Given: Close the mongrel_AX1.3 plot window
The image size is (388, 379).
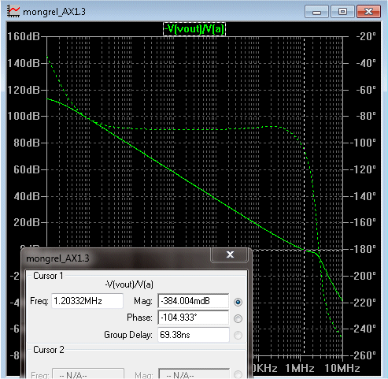Looking at the screenshot, I should (x=368, y=12).
